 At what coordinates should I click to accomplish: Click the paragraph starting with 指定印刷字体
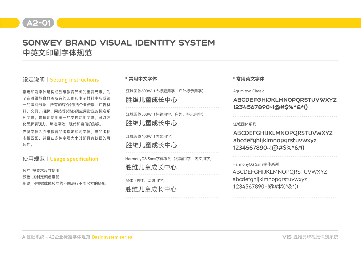[x=67, y=108]
